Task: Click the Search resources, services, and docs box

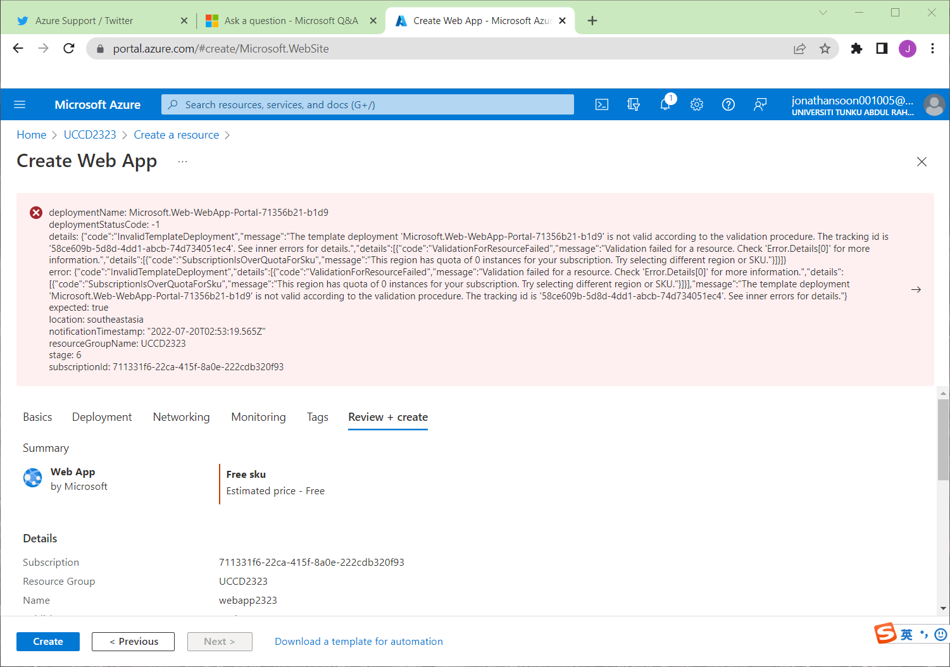Action: click(368, 104)
